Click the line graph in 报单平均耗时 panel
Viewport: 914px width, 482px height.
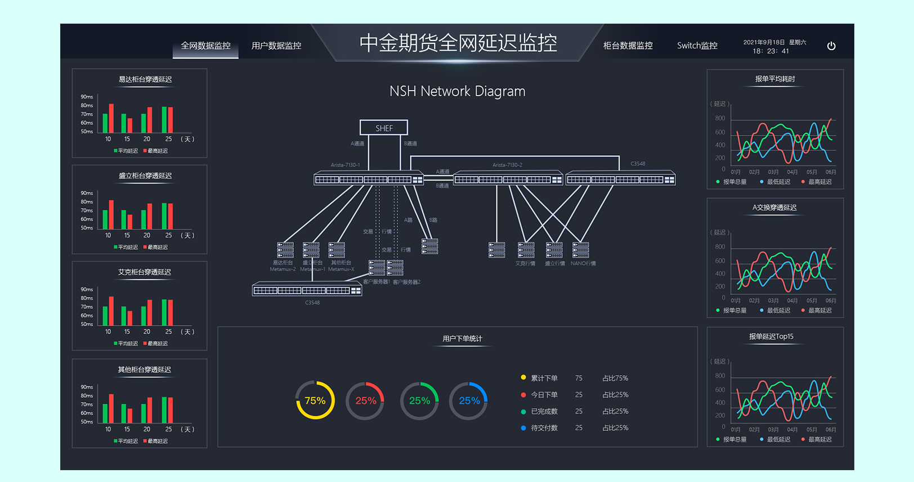pos(783,141)
